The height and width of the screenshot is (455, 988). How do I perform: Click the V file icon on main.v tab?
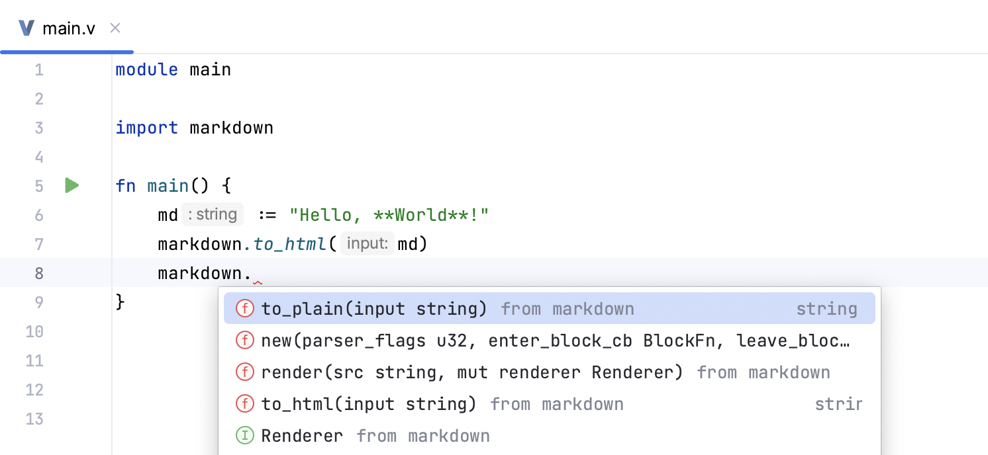tap(26, 28)
